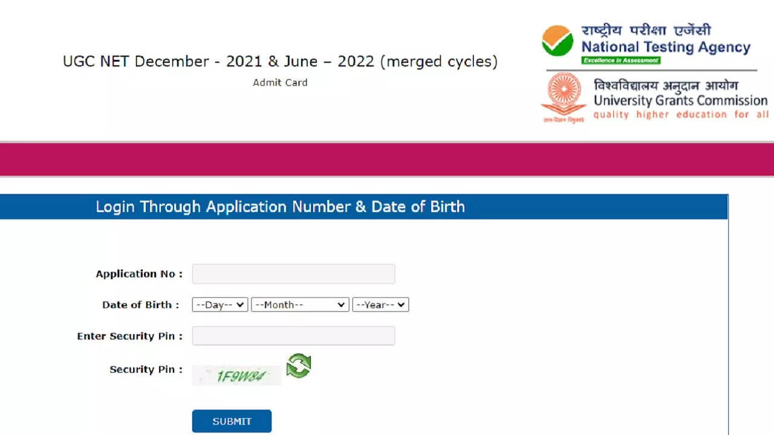The image size is (774, 435).
Task: Click the University Grants Commission emblem
Action: (x=563, y=96)
